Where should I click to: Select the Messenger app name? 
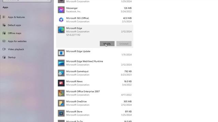point(72,8)
